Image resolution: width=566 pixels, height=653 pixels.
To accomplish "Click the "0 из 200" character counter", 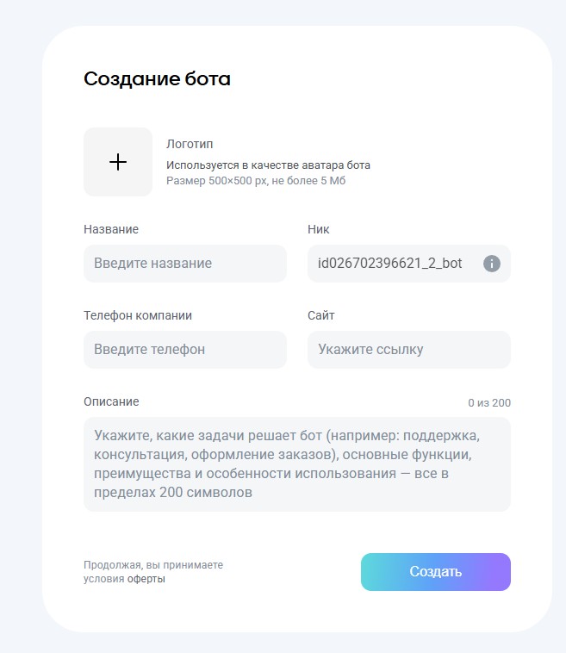I will [489, 403].
